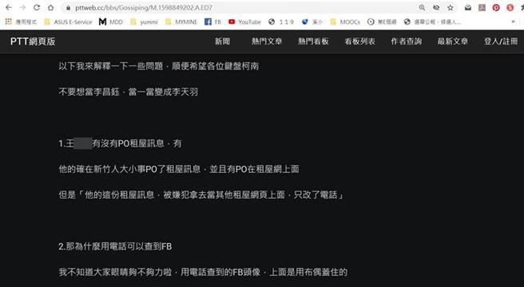
Task: Click the browser forward arrow
Action: pyautogui.click(x=22, y=7)
